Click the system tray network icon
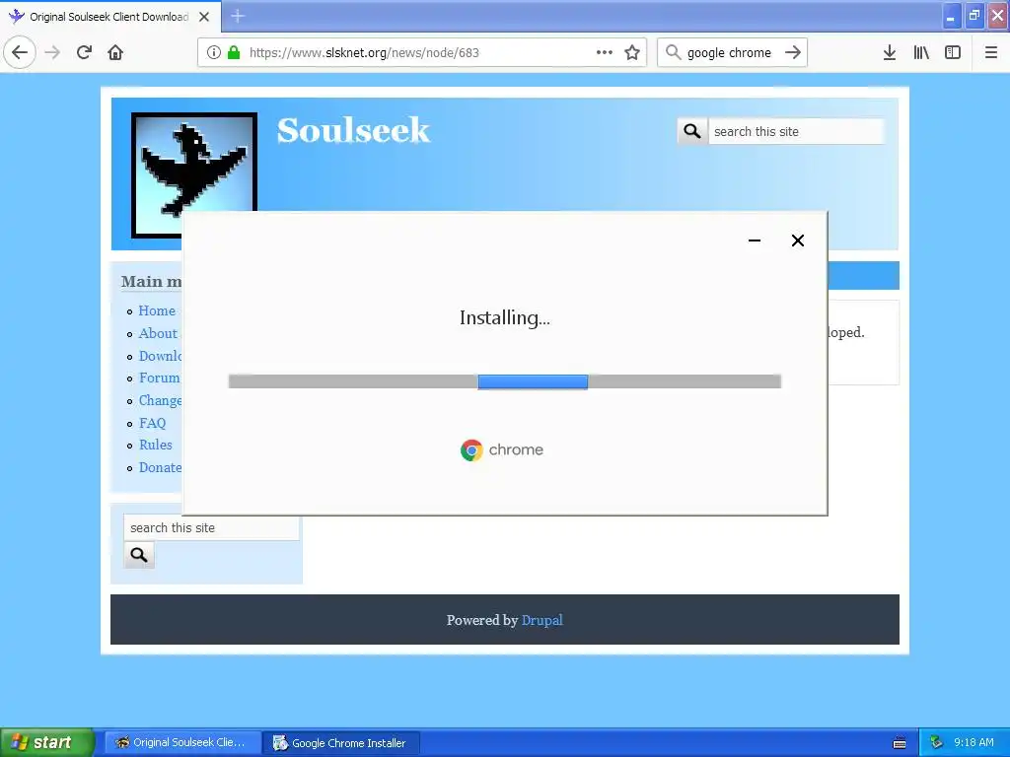 [937, 742]
